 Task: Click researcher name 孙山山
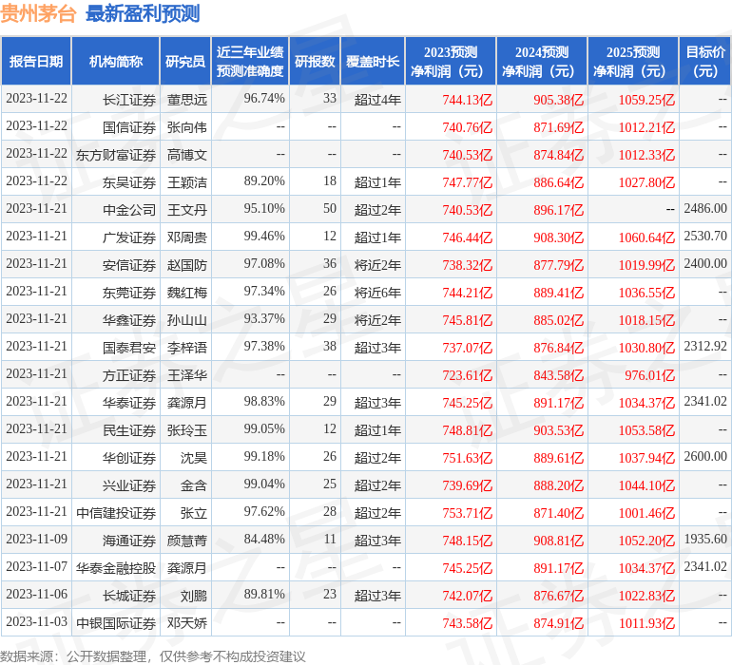click(186, 319)
